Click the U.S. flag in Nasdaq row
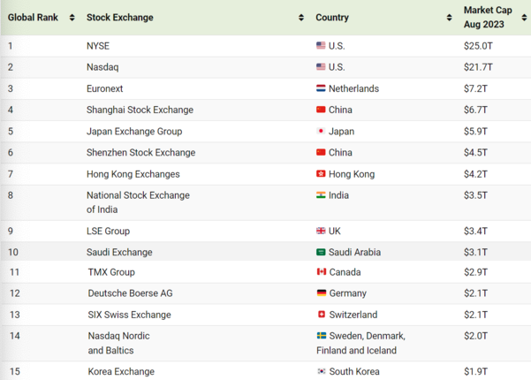 tap(321, 66)
